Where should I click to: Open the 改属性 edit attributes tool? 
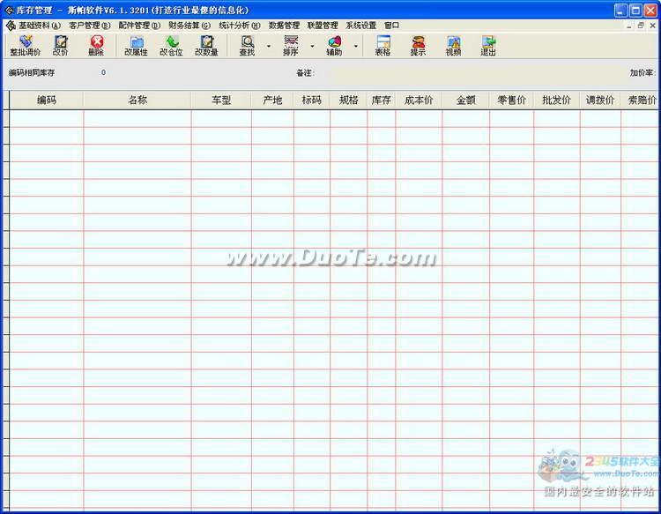pos(136,45)
